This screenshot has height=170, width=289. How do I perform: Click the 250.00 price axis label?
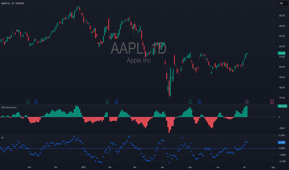282,16
